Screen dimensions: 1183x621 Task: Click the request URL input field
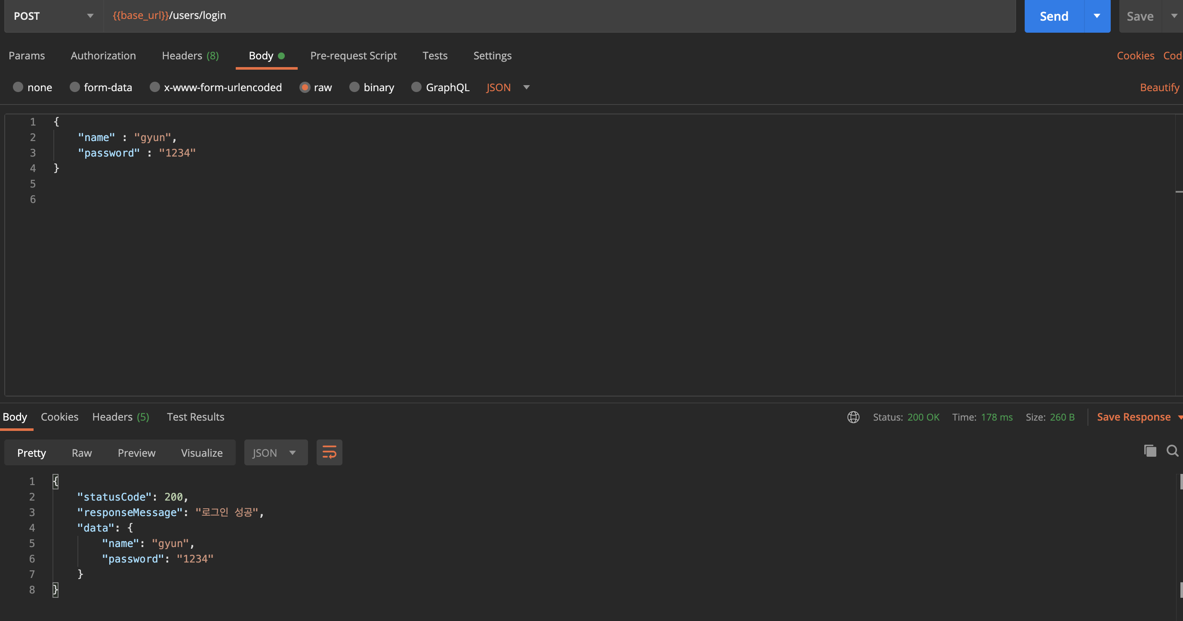pyautogui.click(x=551, y=15)
